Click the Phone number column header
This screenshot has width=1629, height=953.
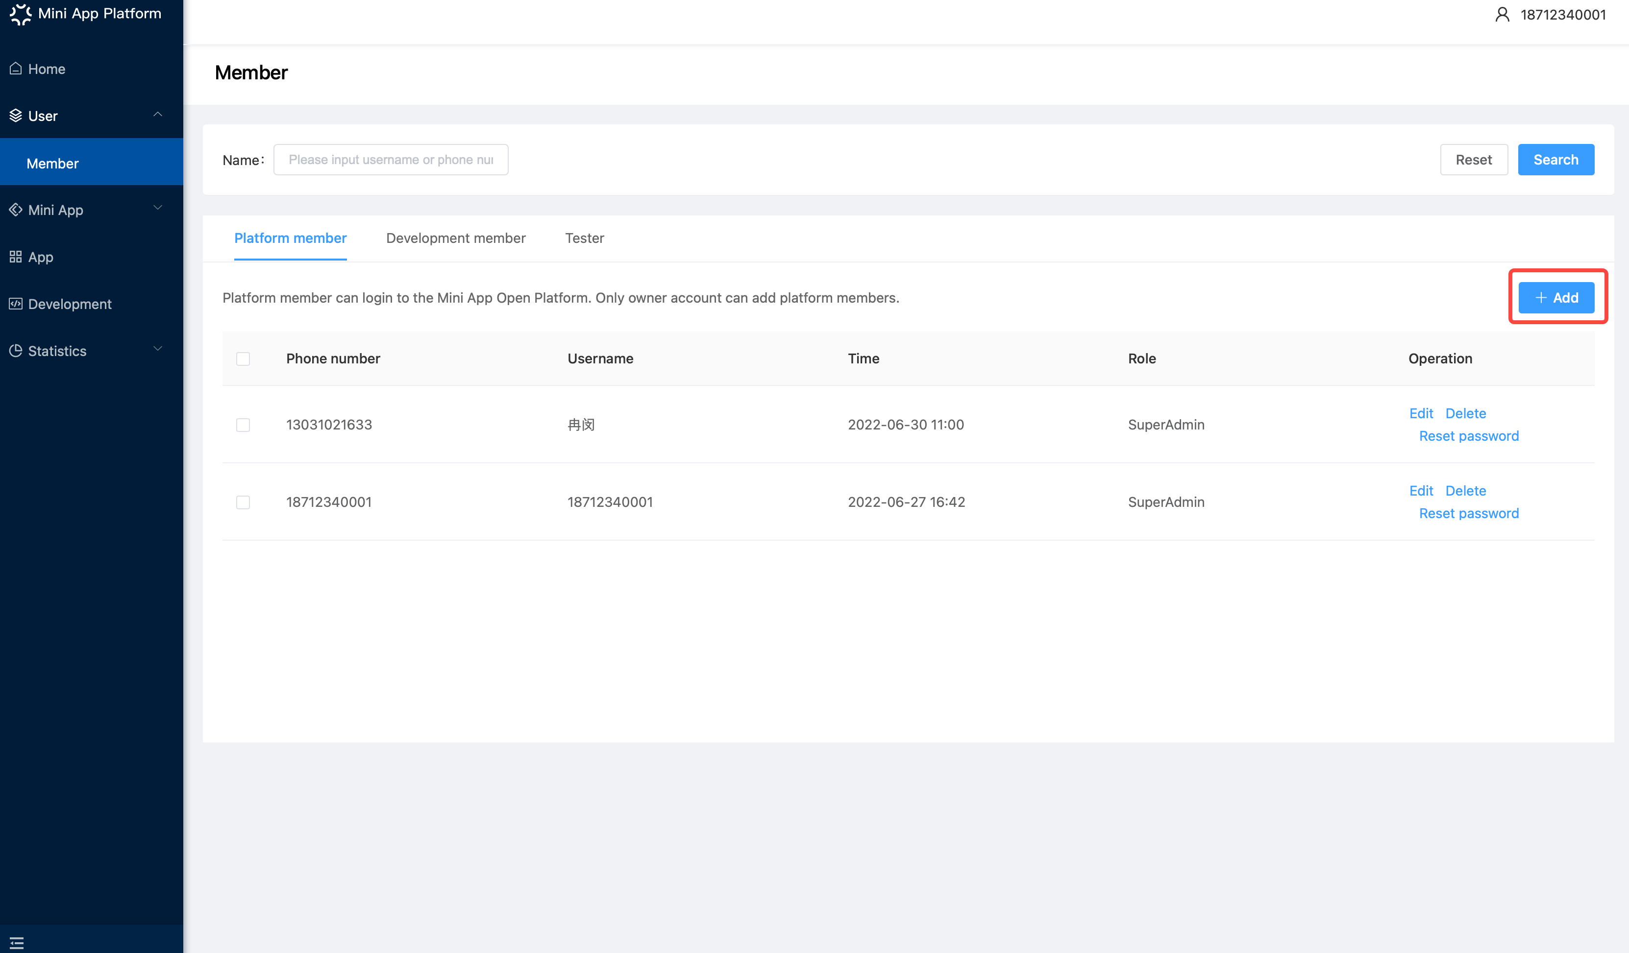point(333,358)
